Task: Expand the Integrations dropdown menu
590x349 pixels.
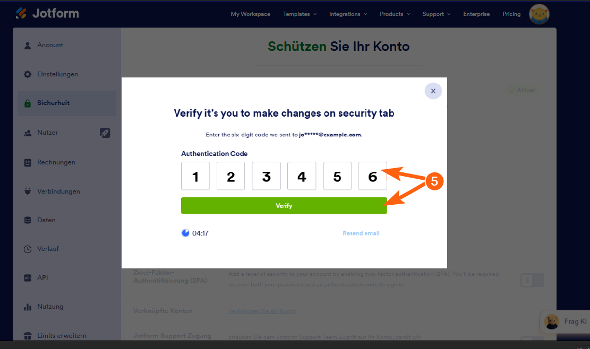Action: (348, 14)
